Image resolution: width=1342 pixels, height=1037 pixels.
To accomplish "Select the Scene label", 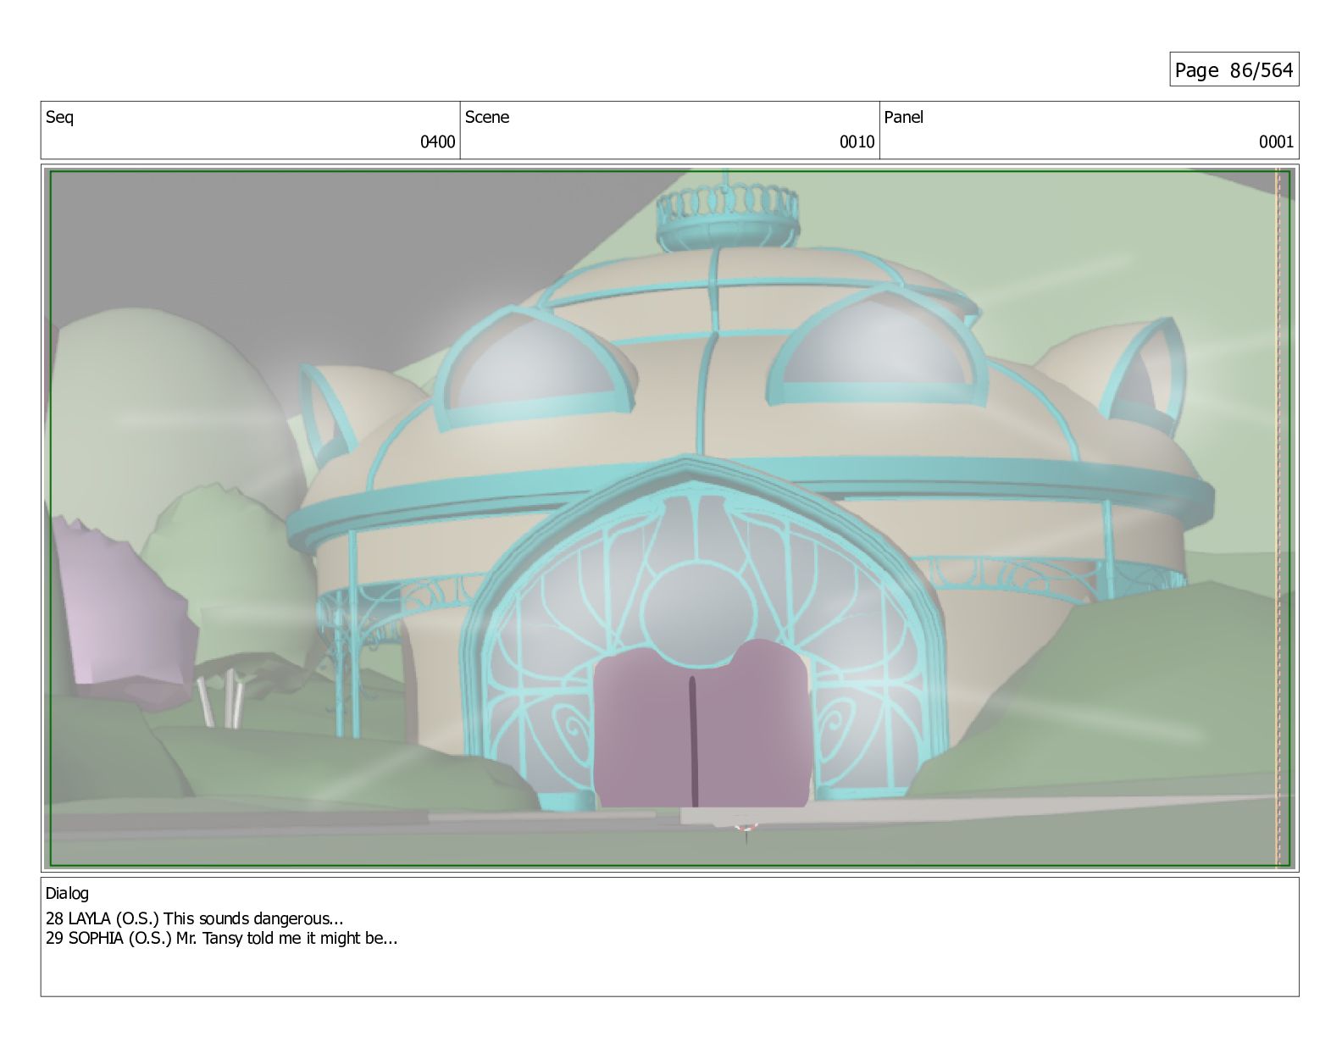I will click(x=487, y=118).
